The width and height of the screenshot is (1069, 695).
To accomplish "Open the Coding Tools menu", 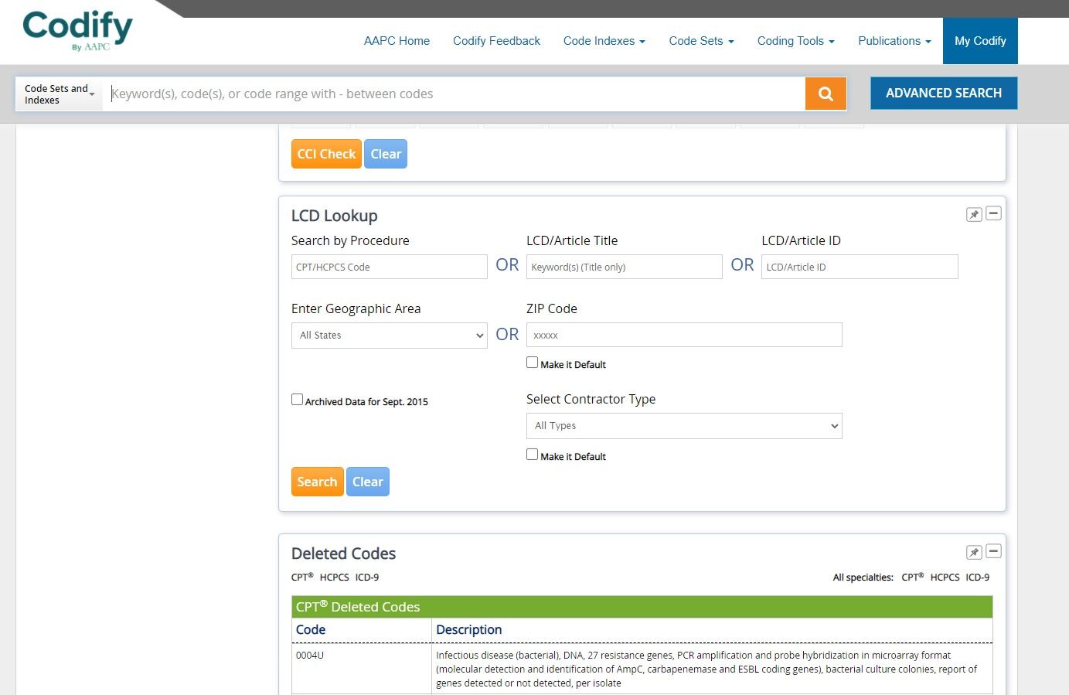I will point(795,41).
